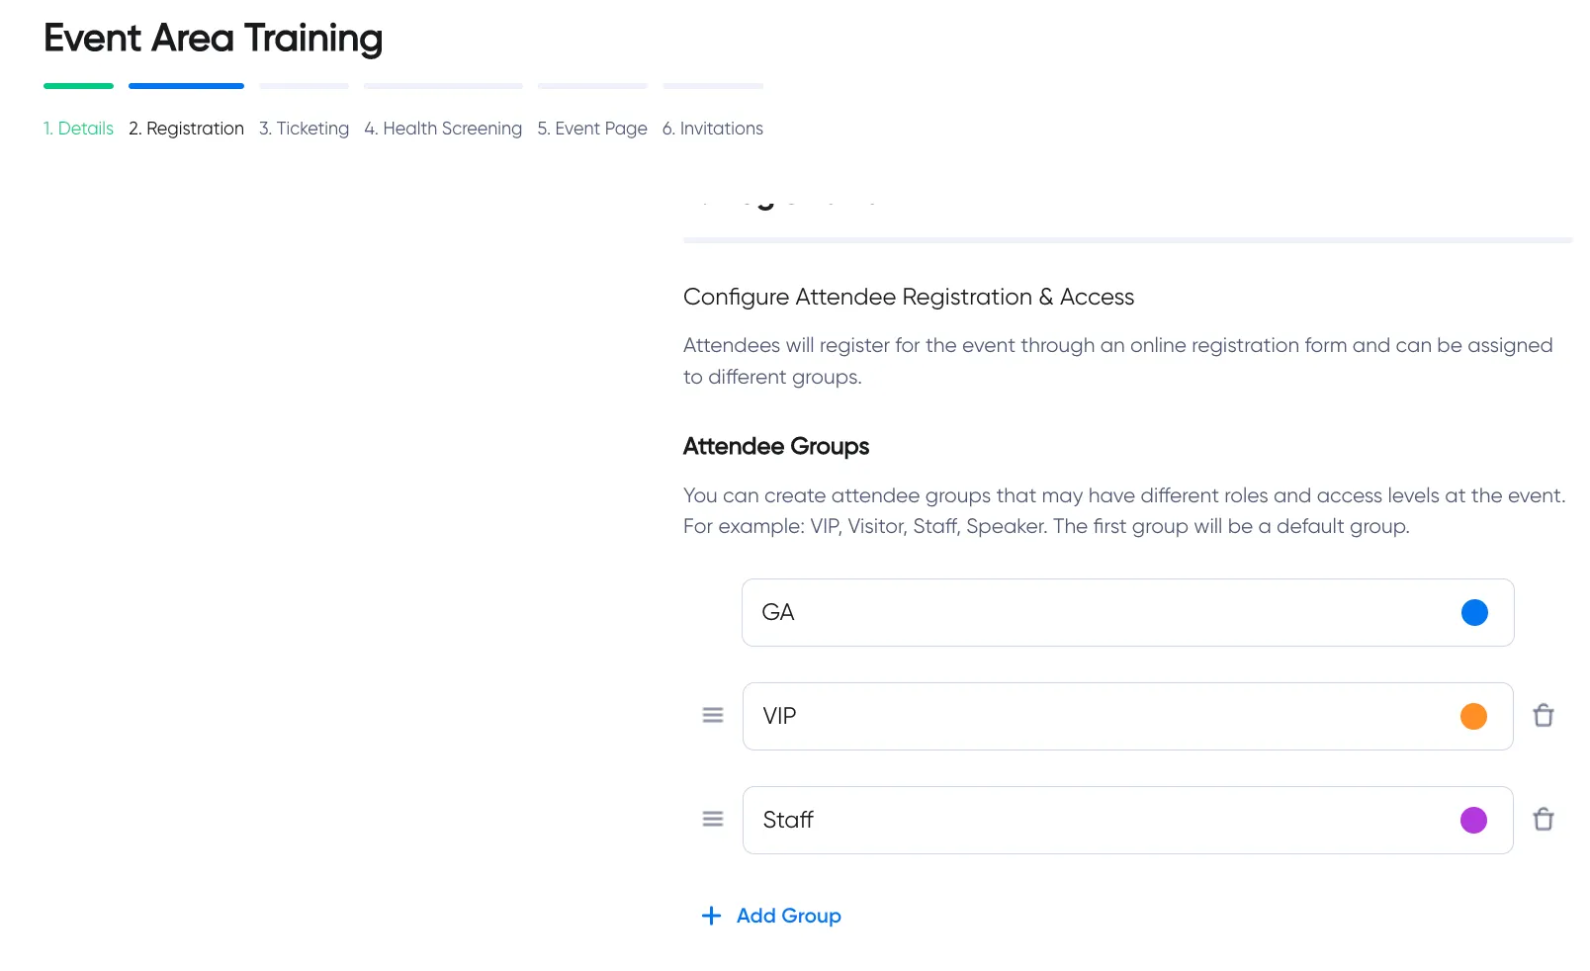Screen dimensions: 1590x971
Task: Select the Registration step
Action: [x=186, y=128]
